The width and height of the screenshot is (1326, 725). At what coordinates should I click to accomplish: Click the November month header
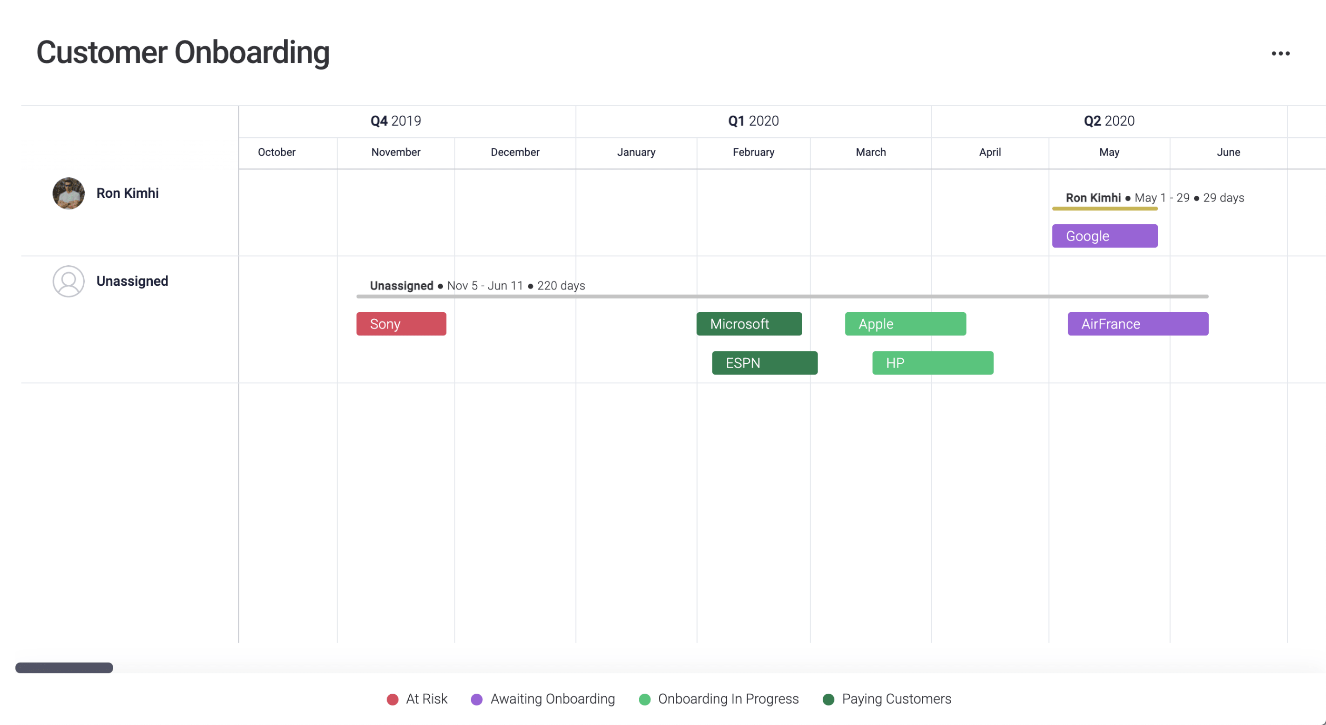point(395,152)
